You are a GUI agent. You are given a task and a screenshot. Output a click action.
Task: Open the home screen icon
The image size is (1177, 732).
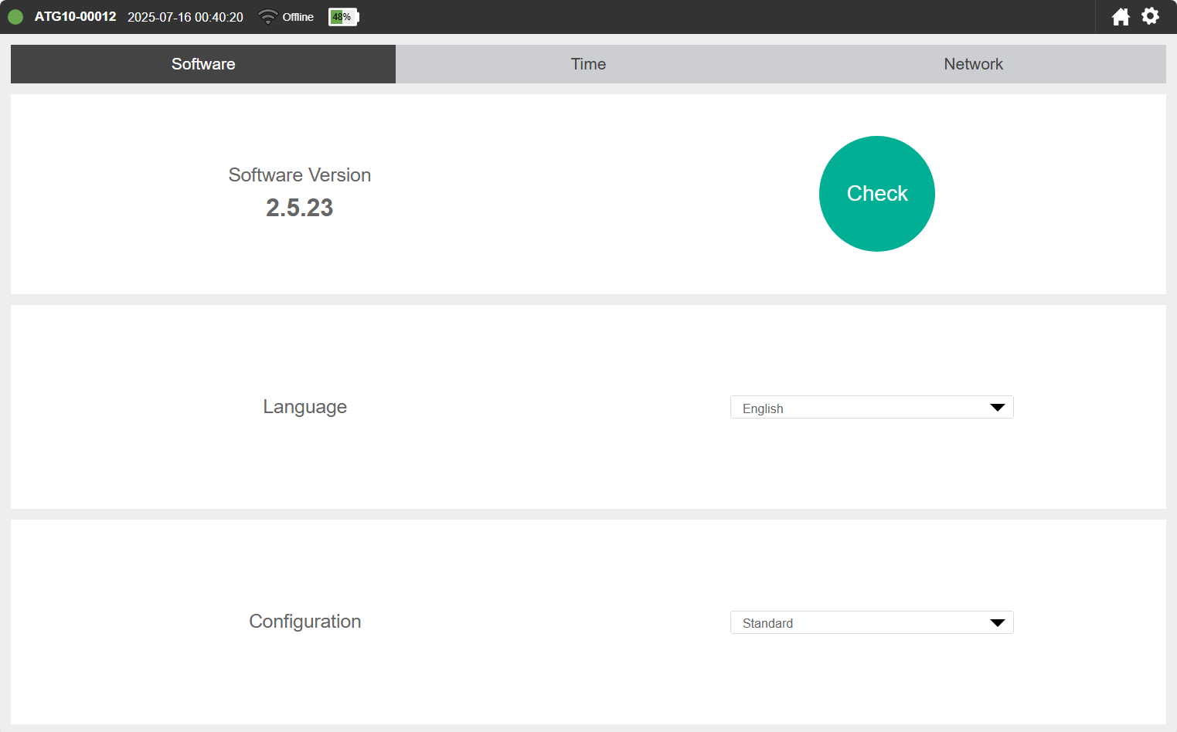point(1121,17)
